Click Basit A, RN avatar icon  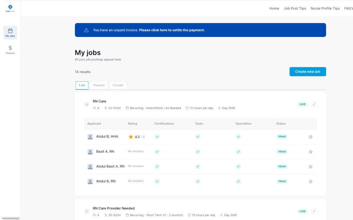[x=90, y=152]
